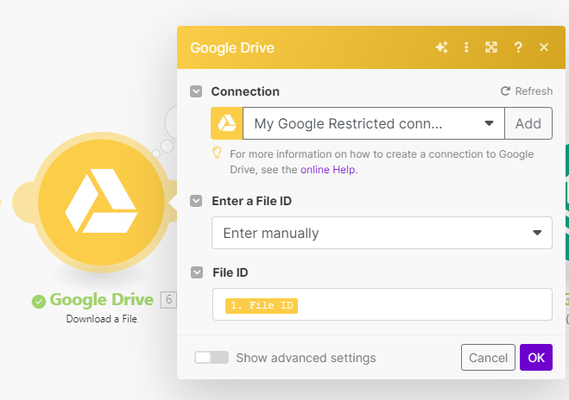Open the My Google Restricted connection dropdown
The image size is (569, 400).
click(373, 123)
